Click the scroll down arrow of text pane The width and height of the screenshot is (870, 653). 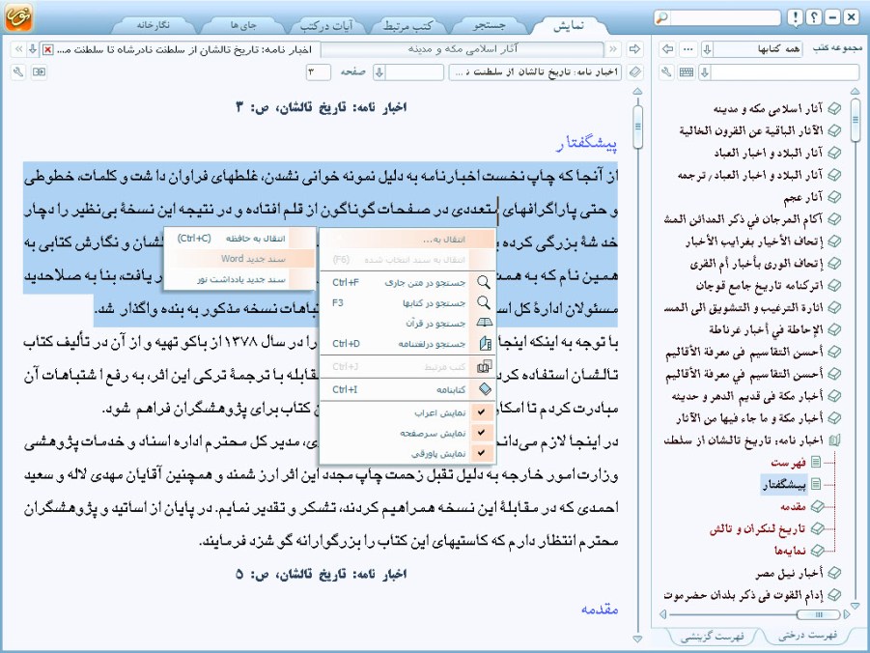637,639
